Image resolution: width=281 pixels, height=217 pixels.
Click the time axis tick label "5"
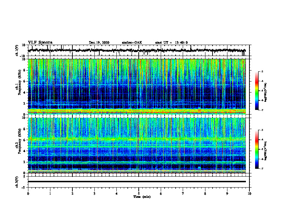pyautogui.click(x=139, y=194)
